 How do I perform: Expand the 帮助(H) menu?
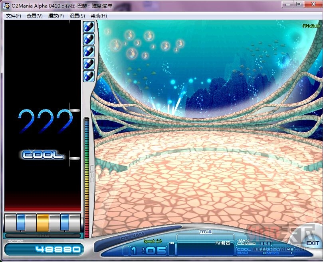[99, 16]
